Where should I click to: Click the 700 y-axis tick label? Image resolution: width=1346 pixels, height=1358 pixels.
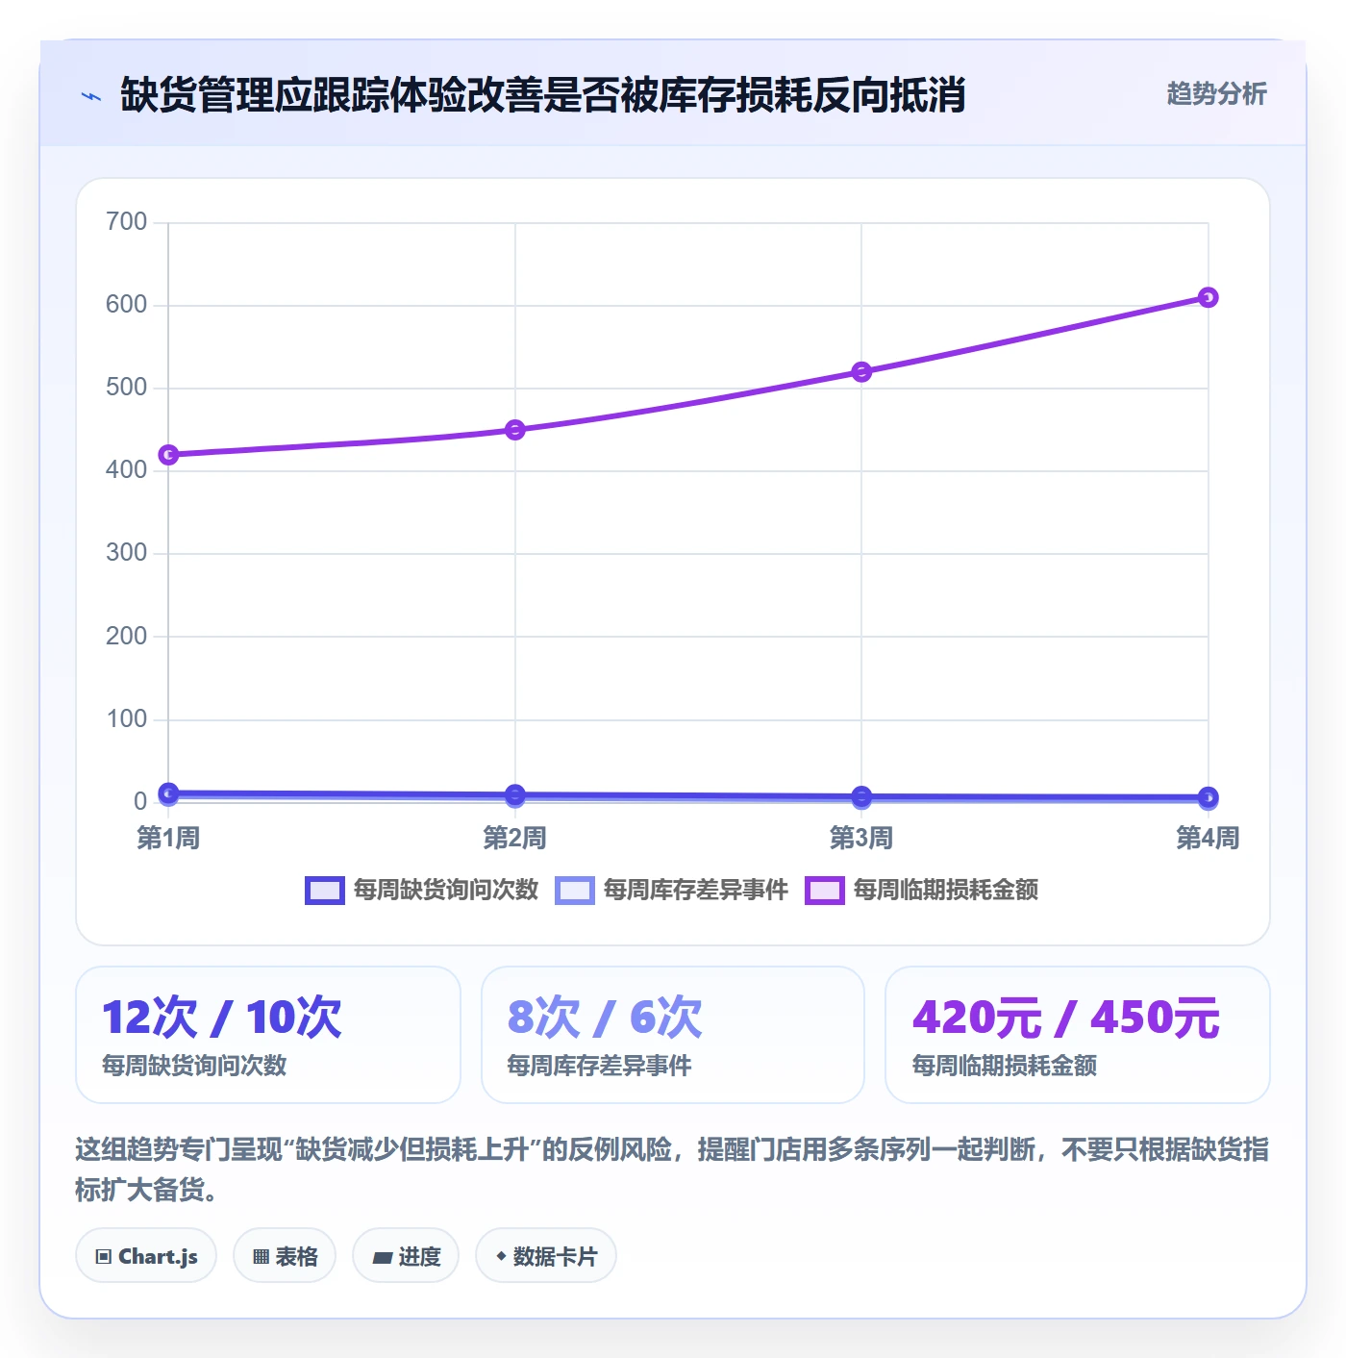click(126, 222)
